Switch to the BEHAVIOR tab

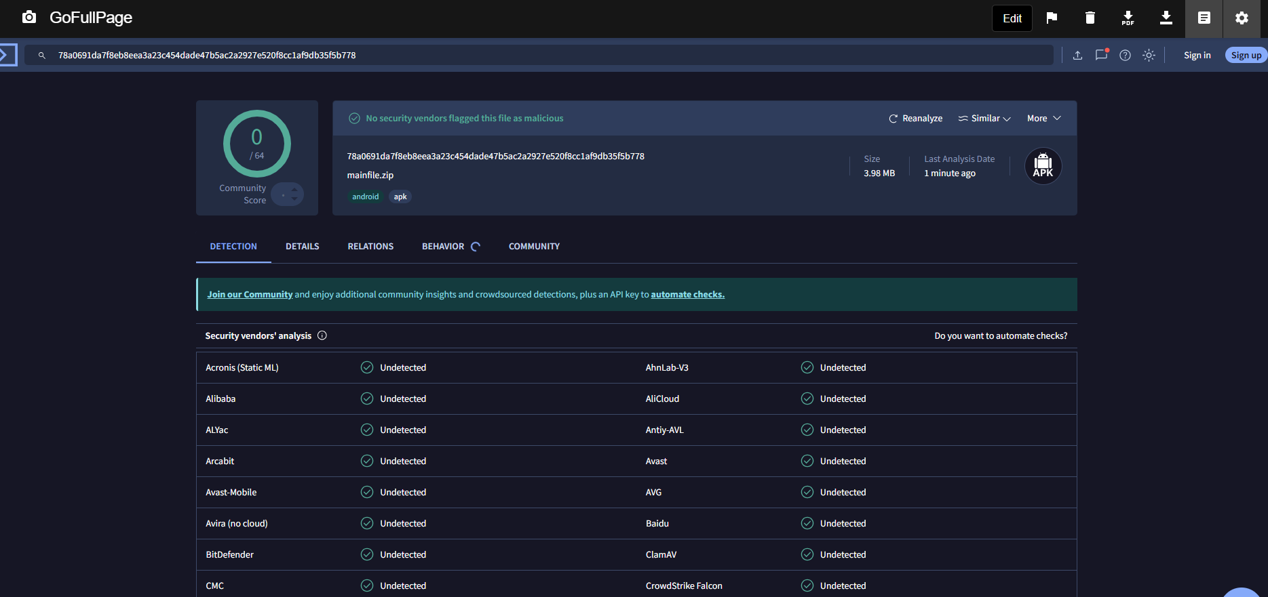click(451, 247)
